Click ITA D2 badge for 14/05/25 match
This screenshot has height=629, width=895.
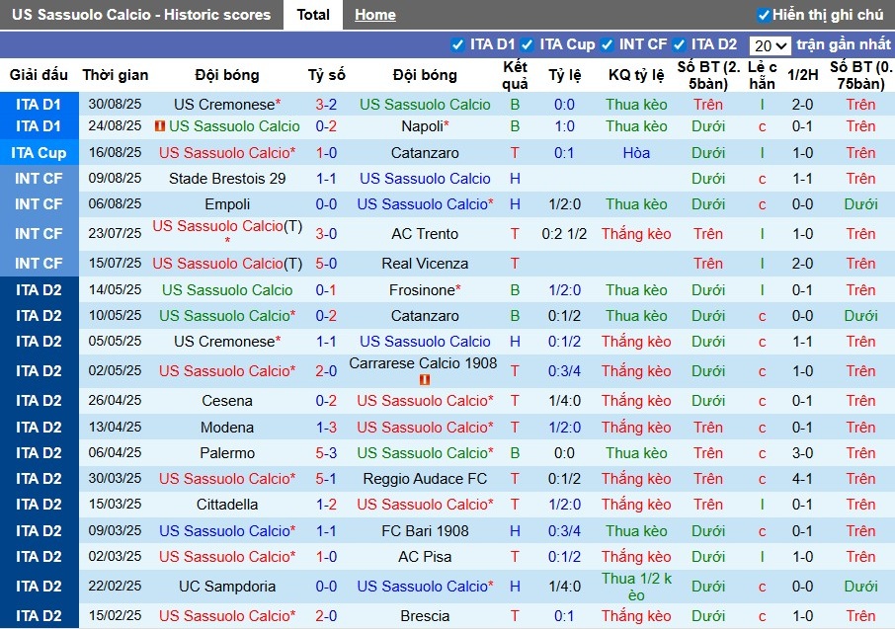click(39, 290)
